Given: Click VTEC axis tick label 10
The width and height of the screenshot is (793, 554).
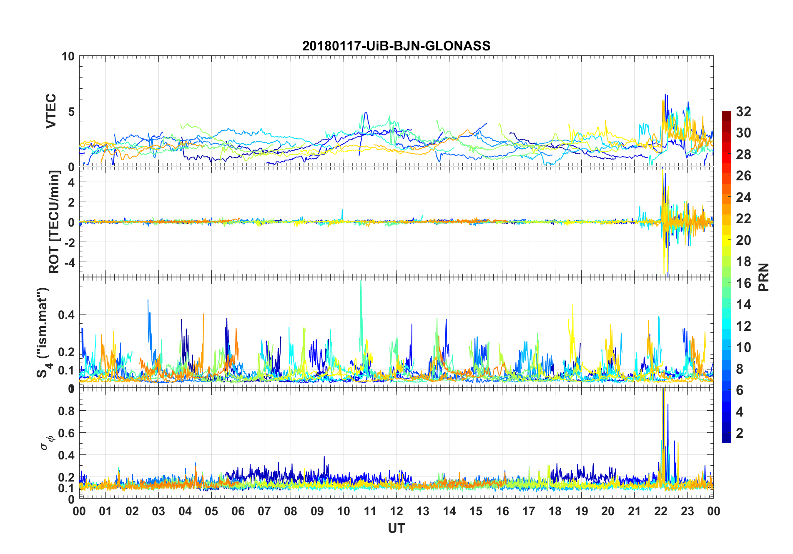Looking at the screenshot, I should pyautogui.click(x=68, y=56).
